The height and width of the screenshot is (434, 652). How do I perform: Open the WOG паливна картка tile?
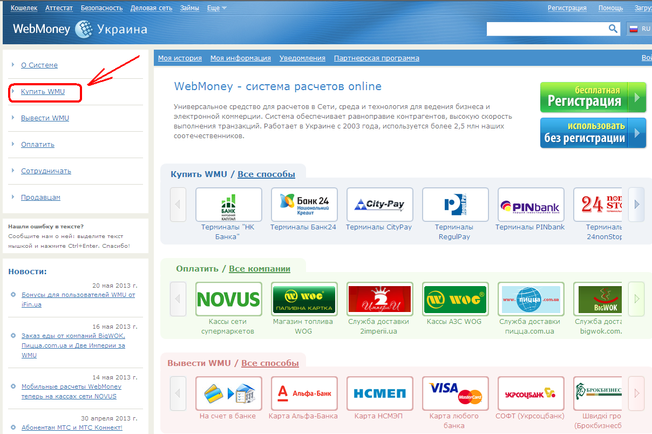pyautogui.click(x=304, y=299)
